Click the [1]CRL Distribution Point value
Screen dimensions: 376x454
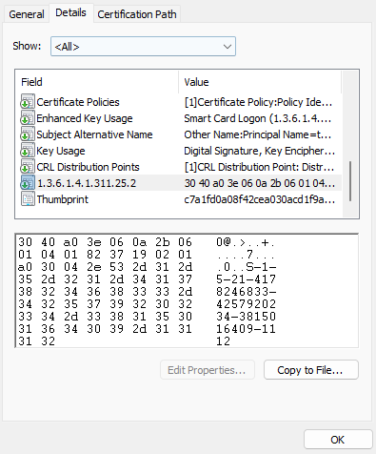click(x=259, y=167)
